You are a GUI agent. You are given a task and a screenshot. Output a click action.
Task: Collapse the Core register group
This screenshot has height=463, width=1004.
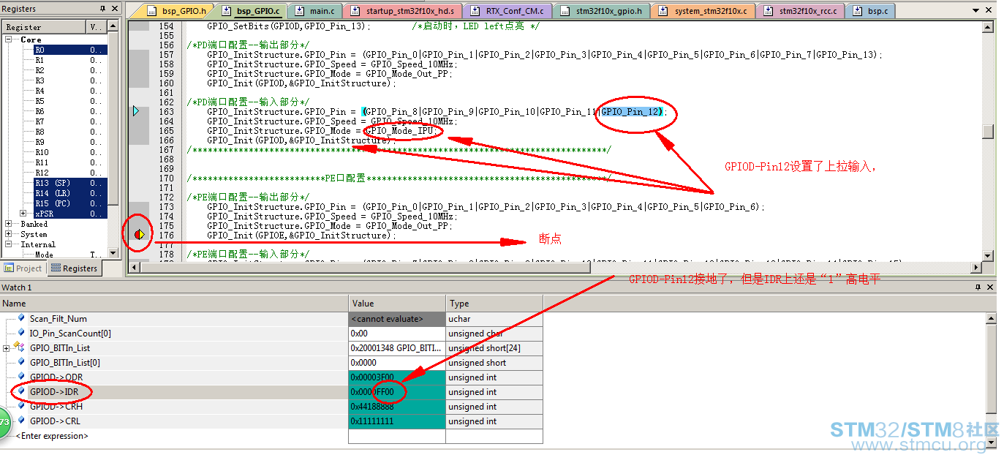pyautogui.click(x=10, y=39)
